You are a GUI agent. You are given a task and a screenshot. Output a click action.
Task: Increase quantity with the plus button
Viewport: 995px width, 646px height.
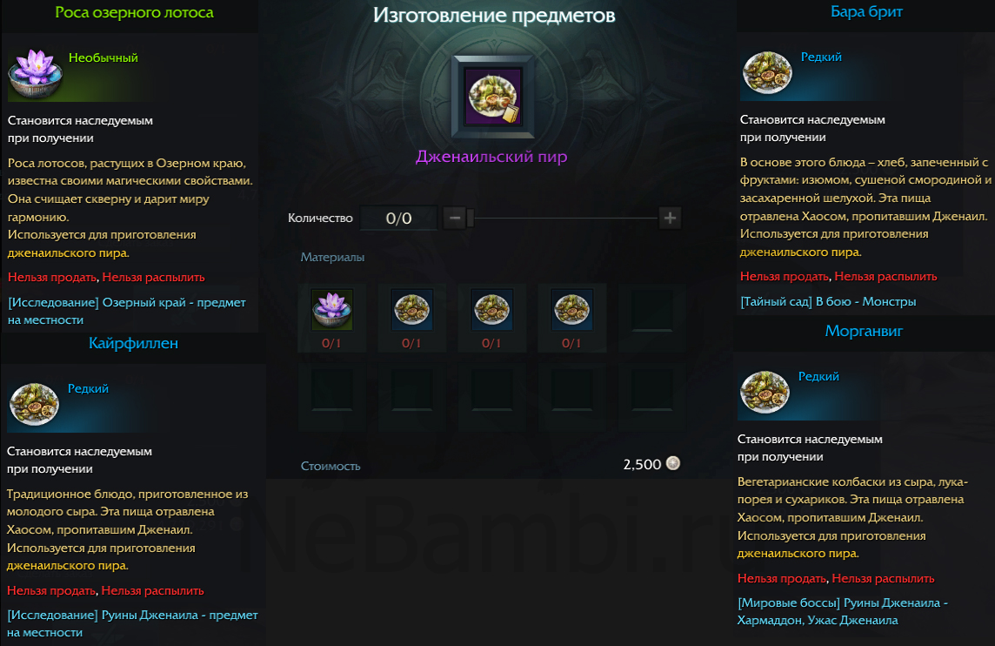(x=670, y=218)
